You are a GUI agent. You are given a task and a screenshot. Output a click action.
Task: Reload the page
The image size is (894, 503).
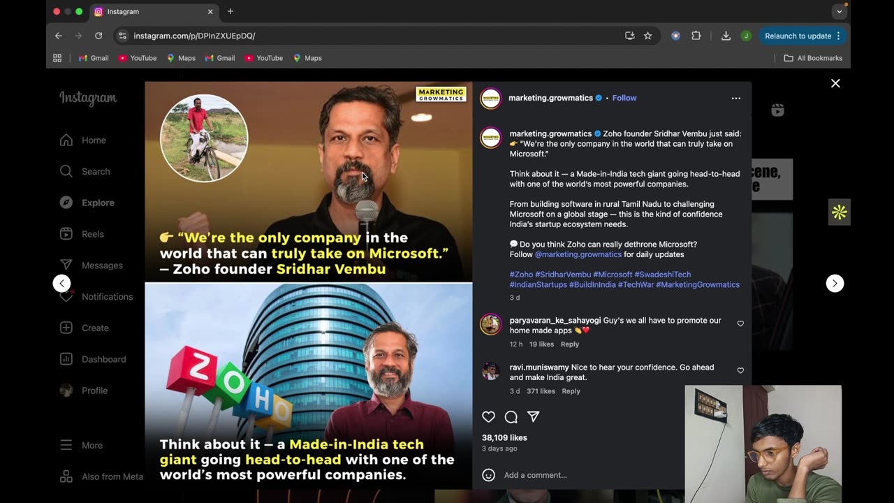(x=98, y=36)
